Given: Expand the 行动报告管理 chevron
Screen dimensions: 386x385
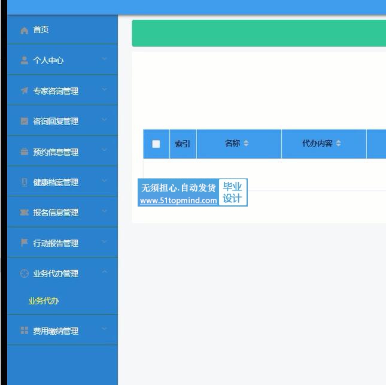Looking at the screenshot, I should coord(104,241).
